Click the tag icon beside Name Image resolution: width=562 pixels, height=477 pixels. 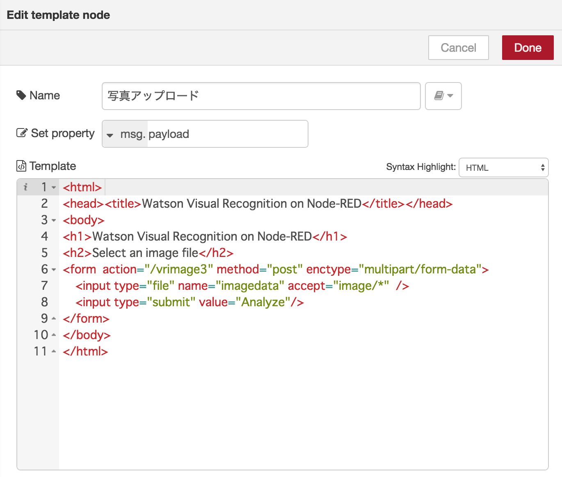tap(21, 95)
